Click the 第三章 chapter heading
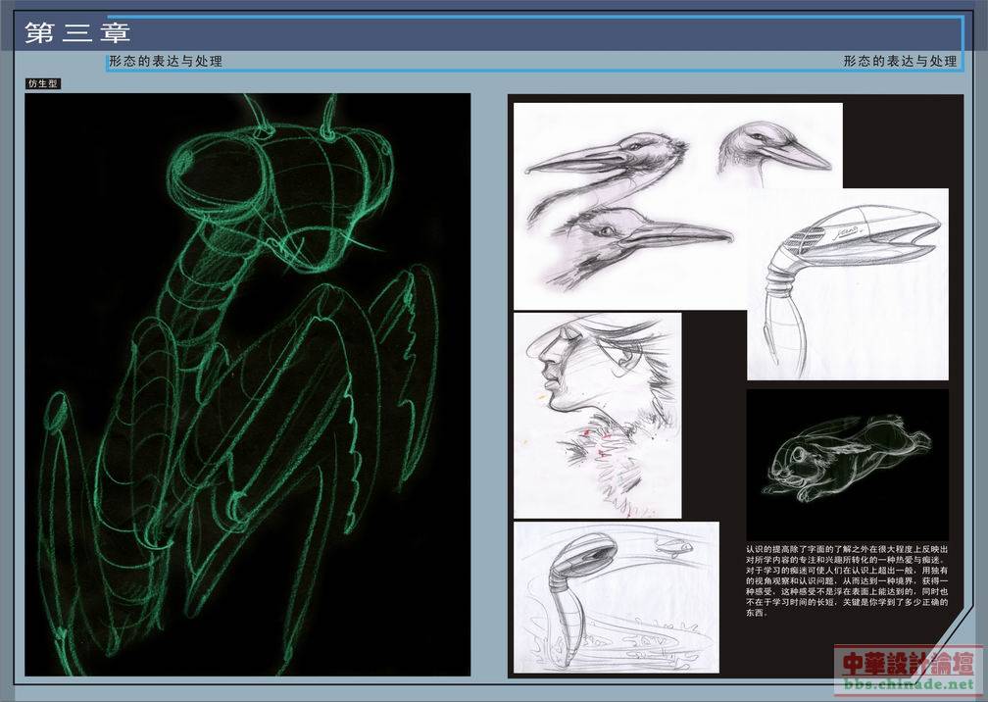This screenshot has width=988, height=702. click(x=77, y=33)
